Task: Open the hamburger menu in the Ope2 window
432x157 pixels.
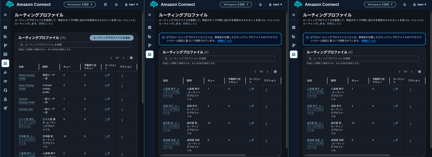Action: [x=149, y=15]
